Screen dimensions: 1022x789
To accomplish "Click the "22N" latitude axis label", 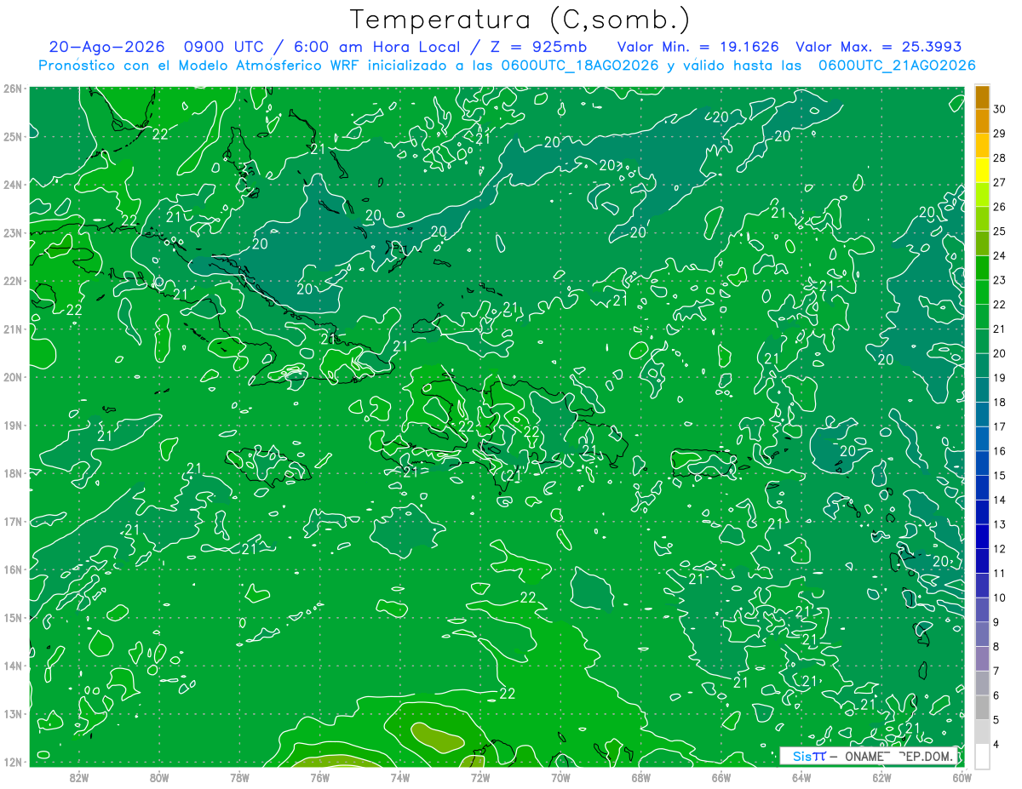I will click(x=12, y=281).
